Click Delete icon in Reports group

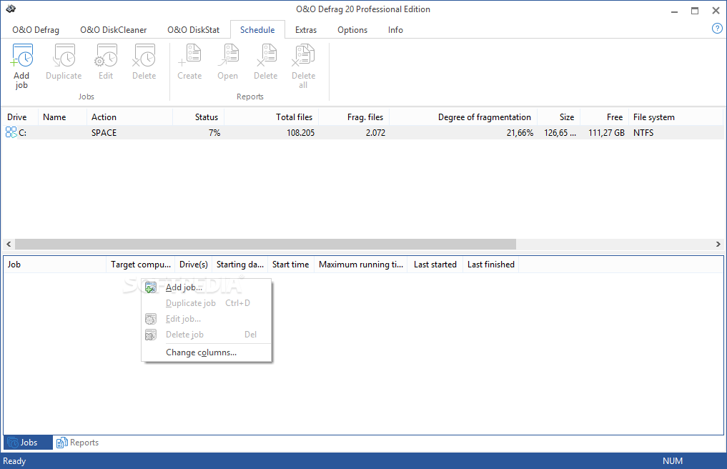(x=266, y=56)
